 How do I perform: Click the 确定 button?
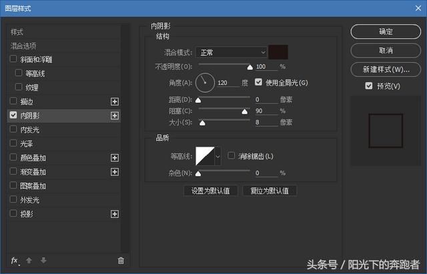tap(386, 31)
